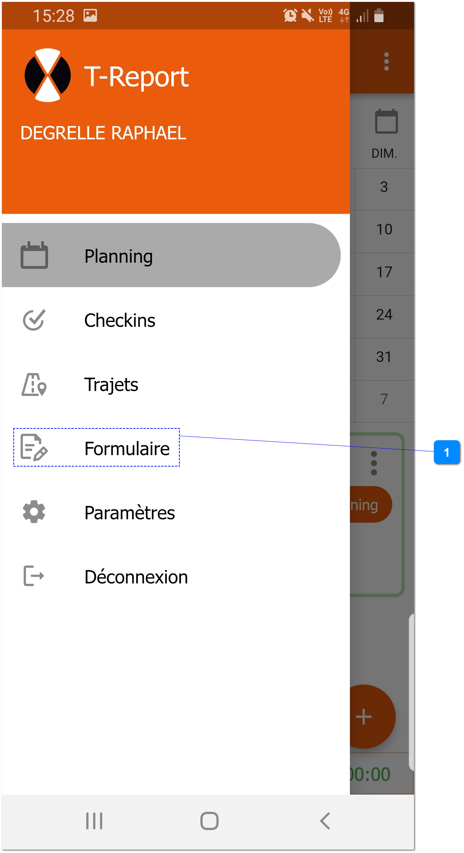
Task: Click the Formulaire document edit icon
Action: pos(34,448)
